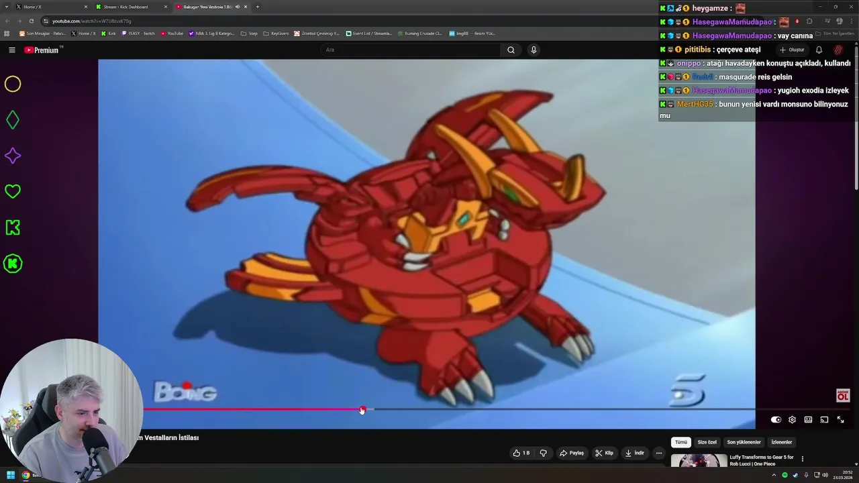Select the Son yüklenenler filter chip
This screenshot has height=483, width=859.
coord(744,442)
